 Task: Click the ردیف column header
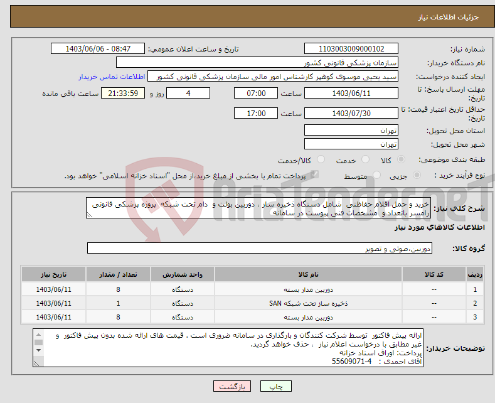pyautogui.click(x=475, y=274)
